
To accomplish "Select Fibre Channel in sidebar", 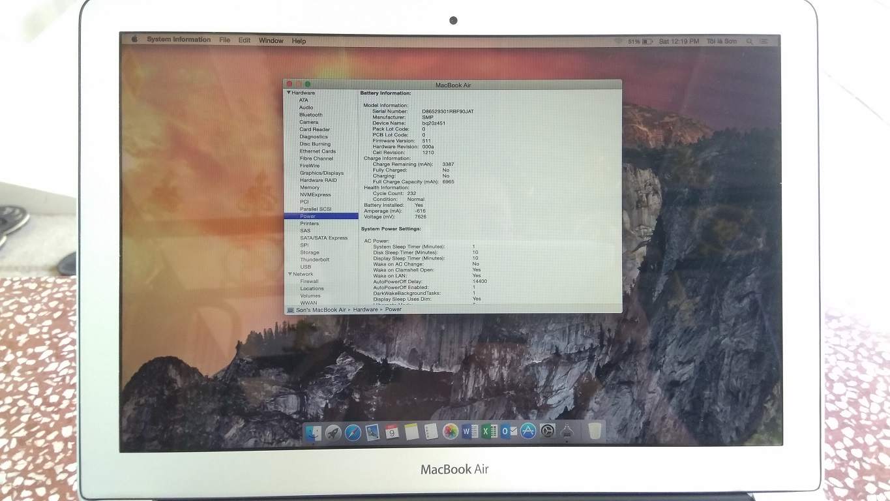I will pos(316,159).
